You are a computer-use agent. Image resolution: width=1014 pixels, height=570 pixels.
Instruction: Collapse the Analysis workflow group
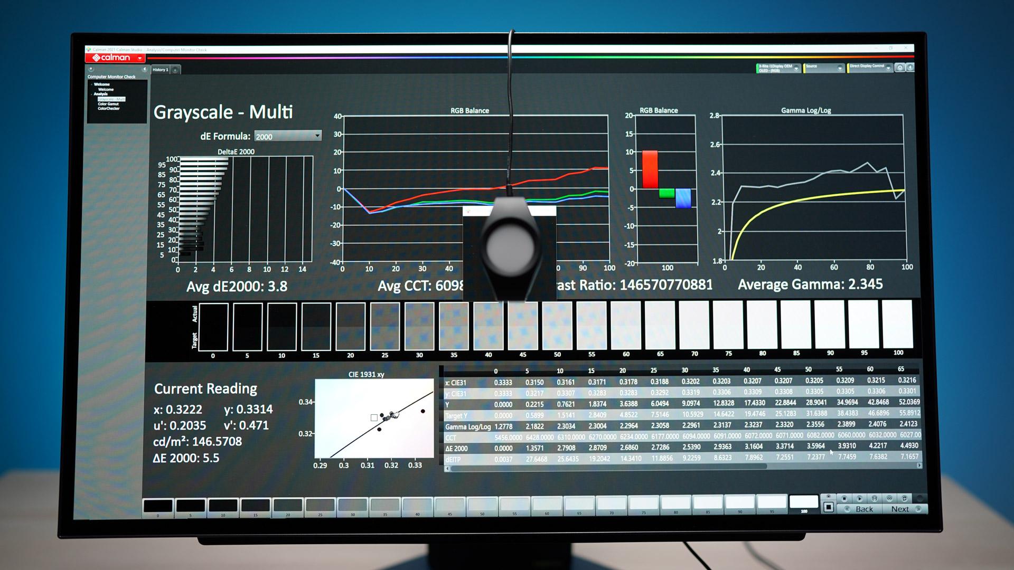(92, 94)
